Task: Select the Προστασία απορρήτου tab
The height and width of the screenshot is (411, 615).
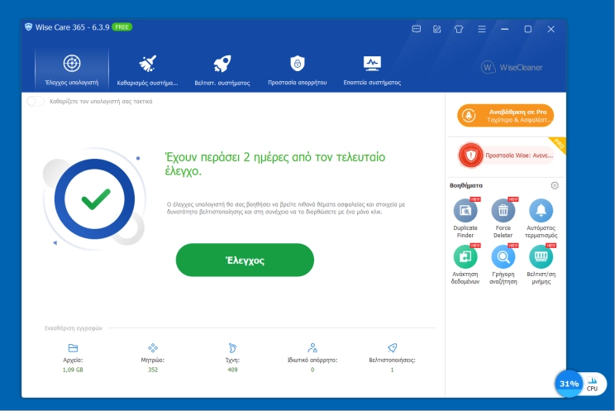Action: click(x=298, y=69)
